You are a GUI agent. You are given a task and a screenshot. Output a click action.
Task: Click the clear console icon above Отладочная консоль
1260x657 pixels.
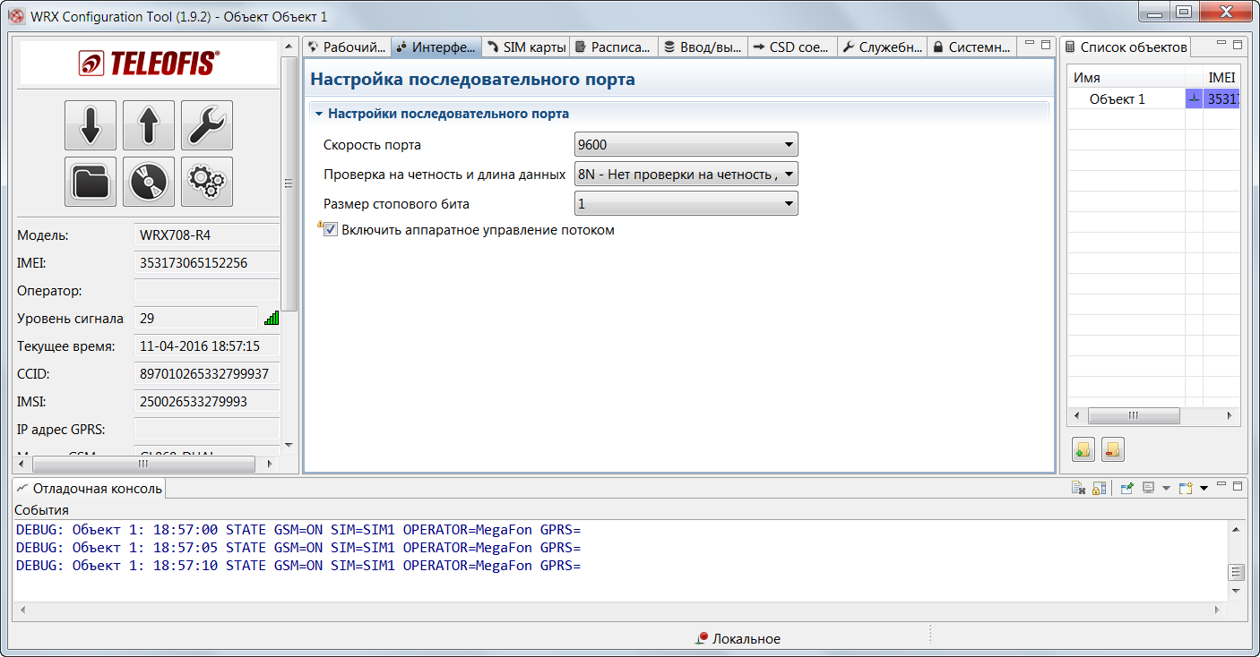tap(1079, 488)
